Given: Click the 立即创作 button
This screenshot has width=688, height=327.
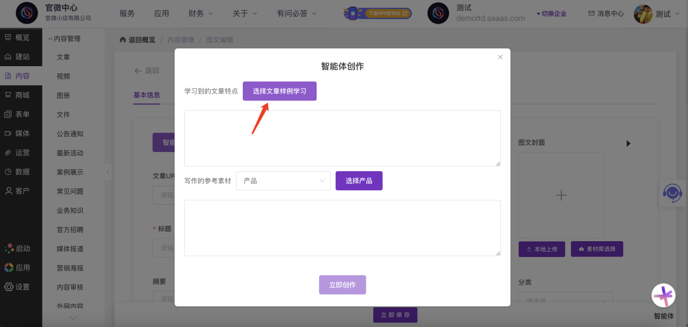Looking at the screenshot, I should point(342,284).
